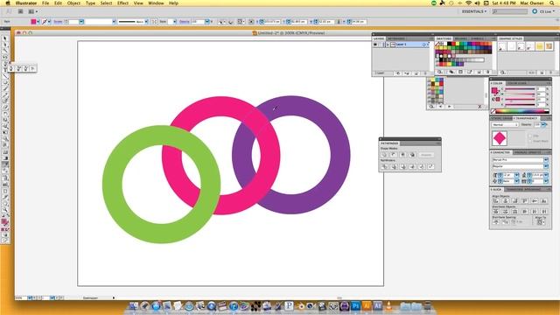Click the Expand button in Pathfinder panel
This screenshot has height=315, width=560.
pos(426,155)
